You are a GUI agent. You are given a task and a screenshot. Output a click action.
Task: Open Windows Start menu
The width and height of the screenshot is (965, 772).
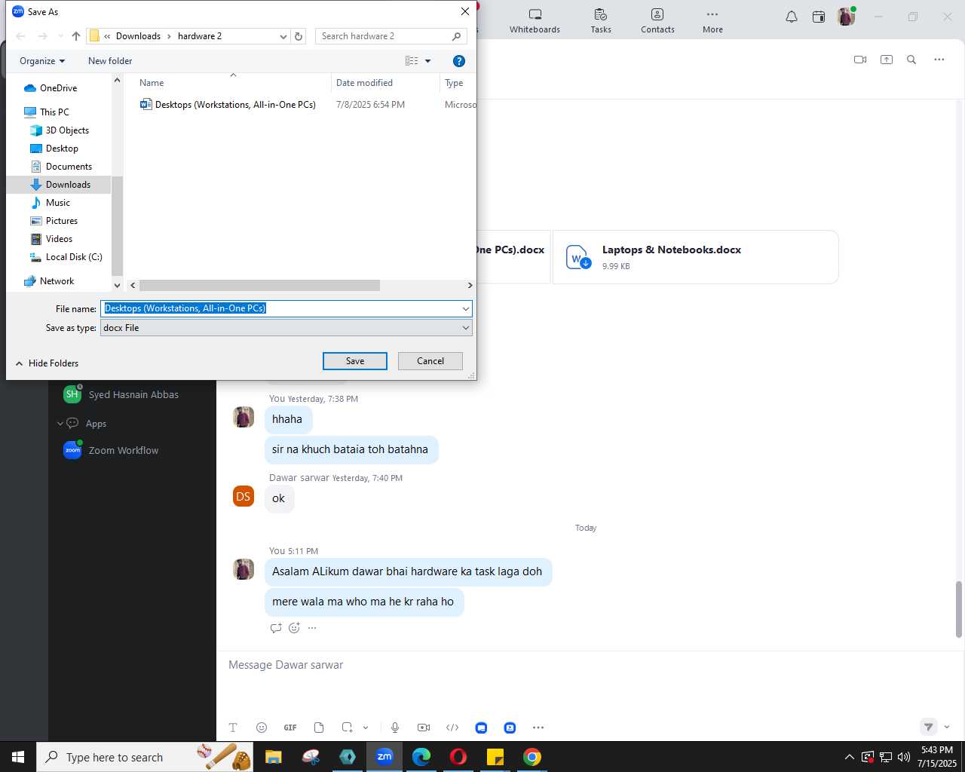tap(18, 757)
